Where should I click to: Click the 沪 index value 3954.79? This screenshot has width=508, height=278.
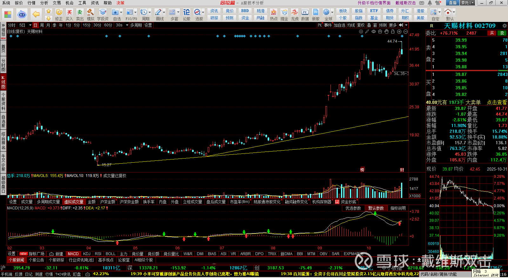[x=22, y=268]
